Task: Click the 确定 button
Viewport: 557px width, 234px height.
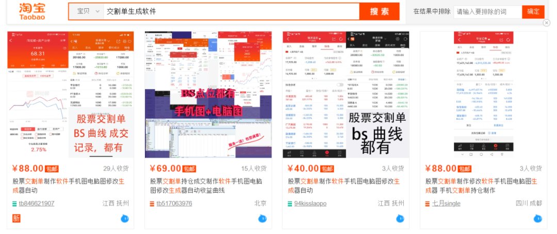Action: tap(533, 12)
